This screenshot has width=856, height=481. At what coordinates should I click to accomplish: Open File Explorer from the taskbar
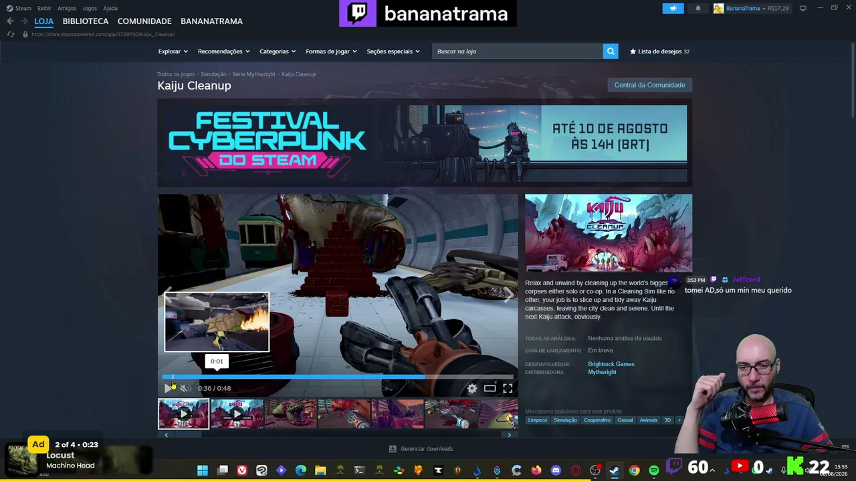pyautogui.click(x=320, y=470)
